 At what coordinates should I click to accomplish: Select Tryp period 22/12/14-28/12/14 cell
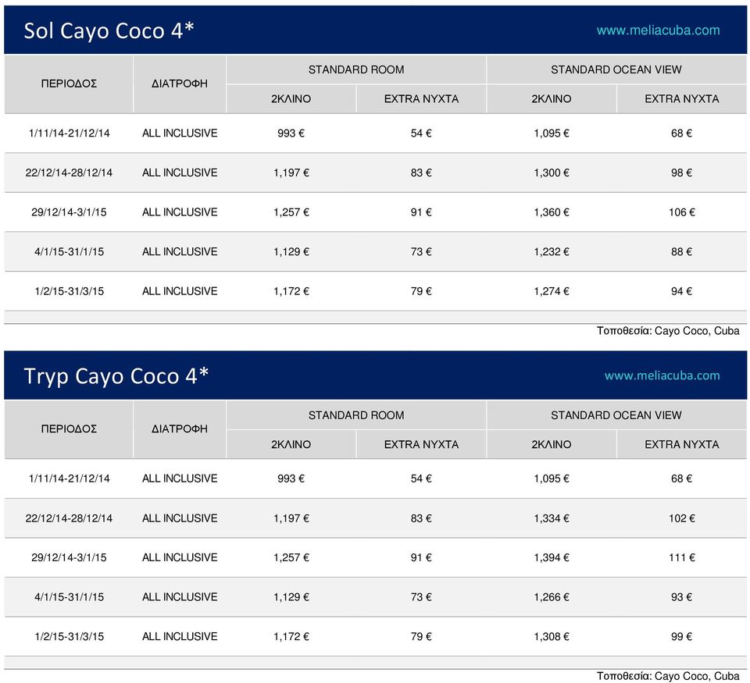pos(69,518)
